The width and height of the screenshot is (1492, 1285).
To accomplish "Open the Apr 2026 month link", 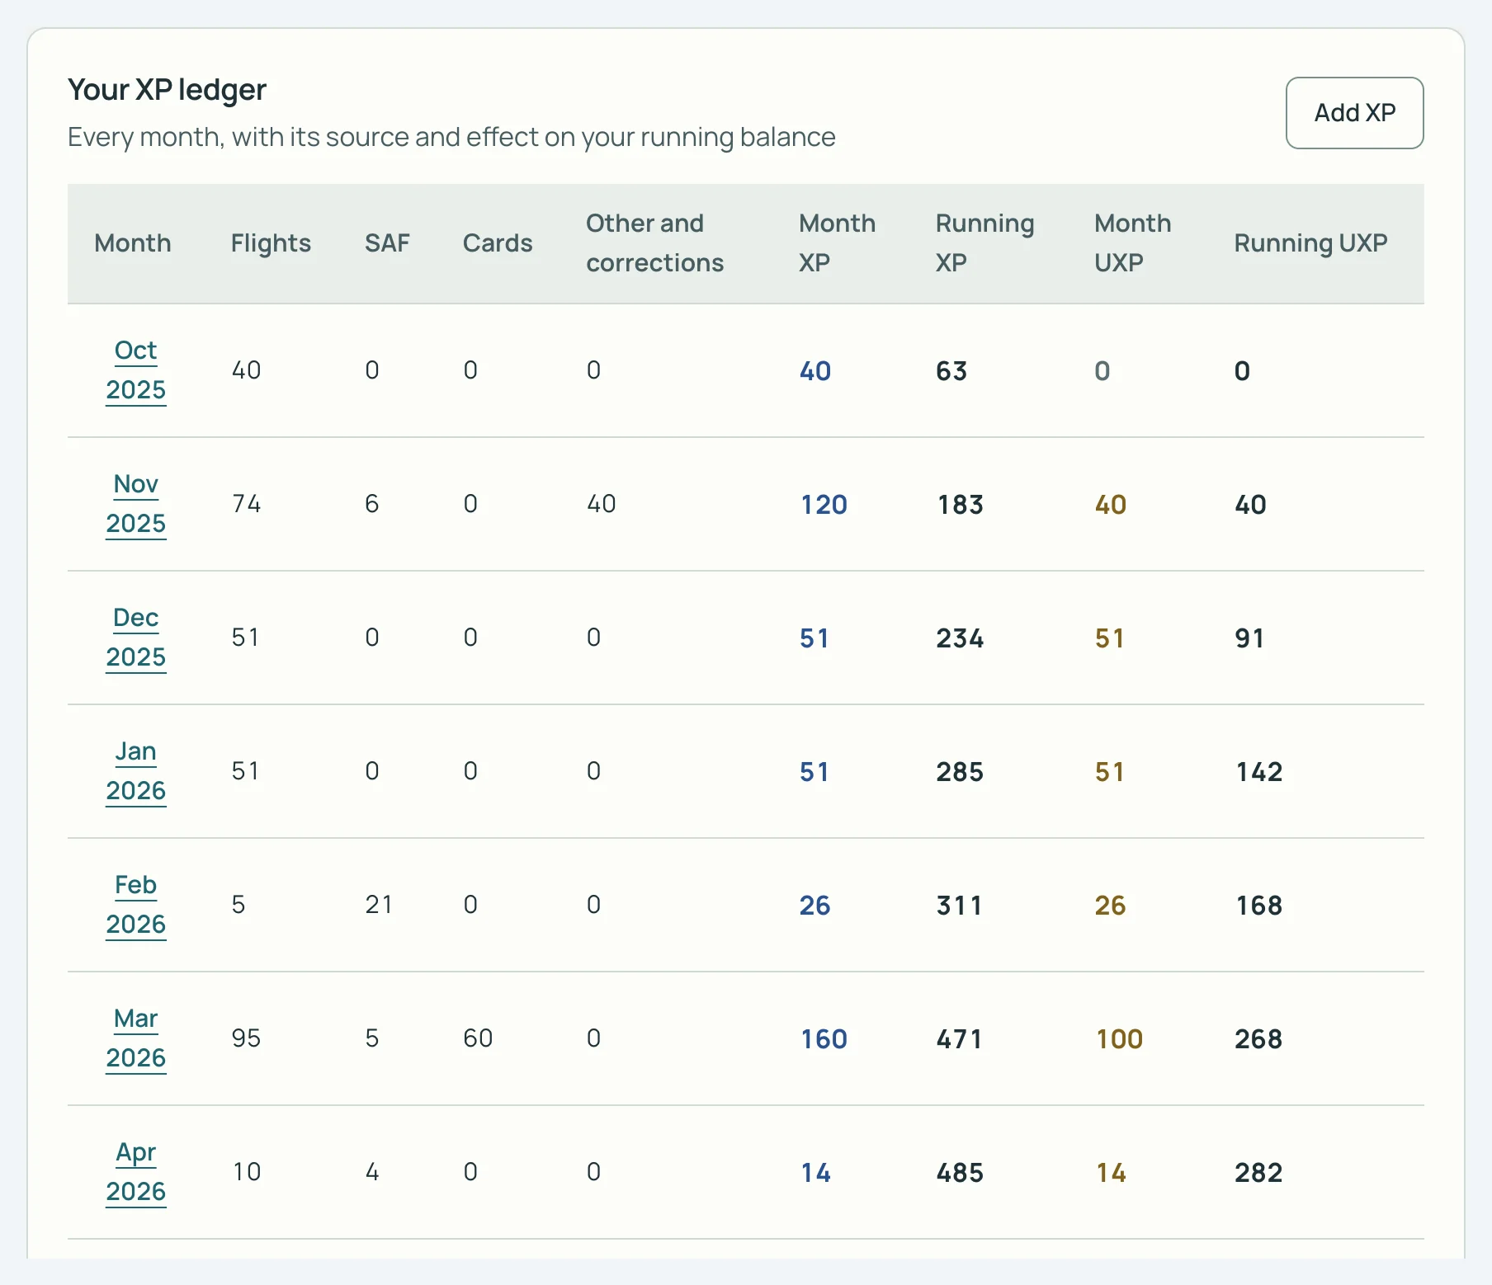I will click(x=136, y=1172).
